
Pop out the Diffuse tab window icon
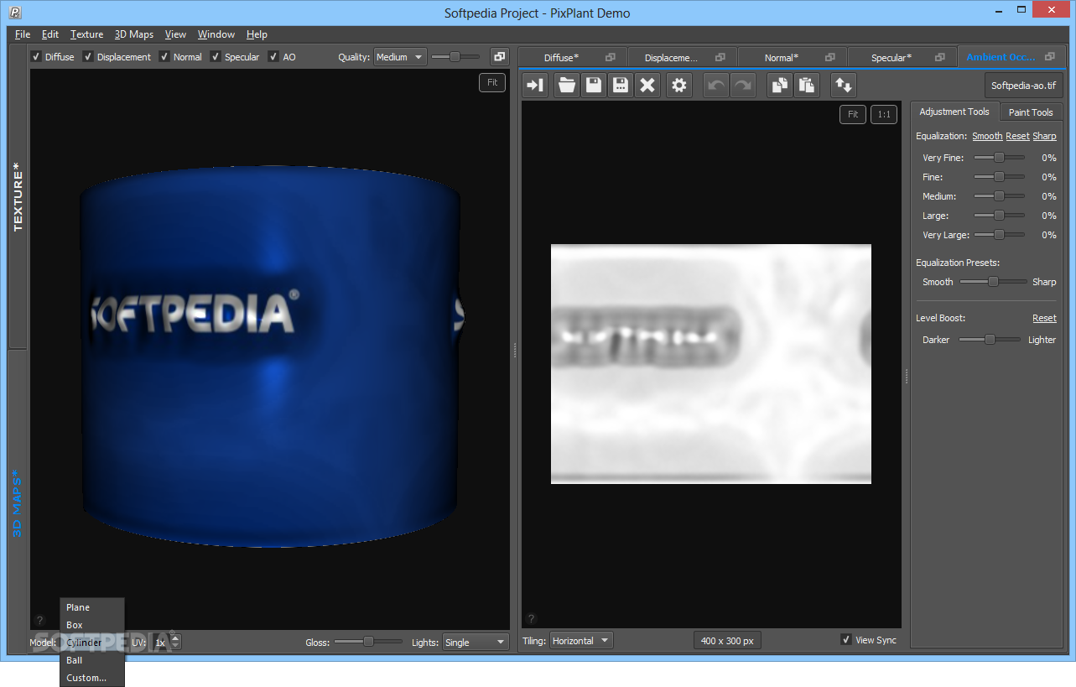click(x=611, y=57)
